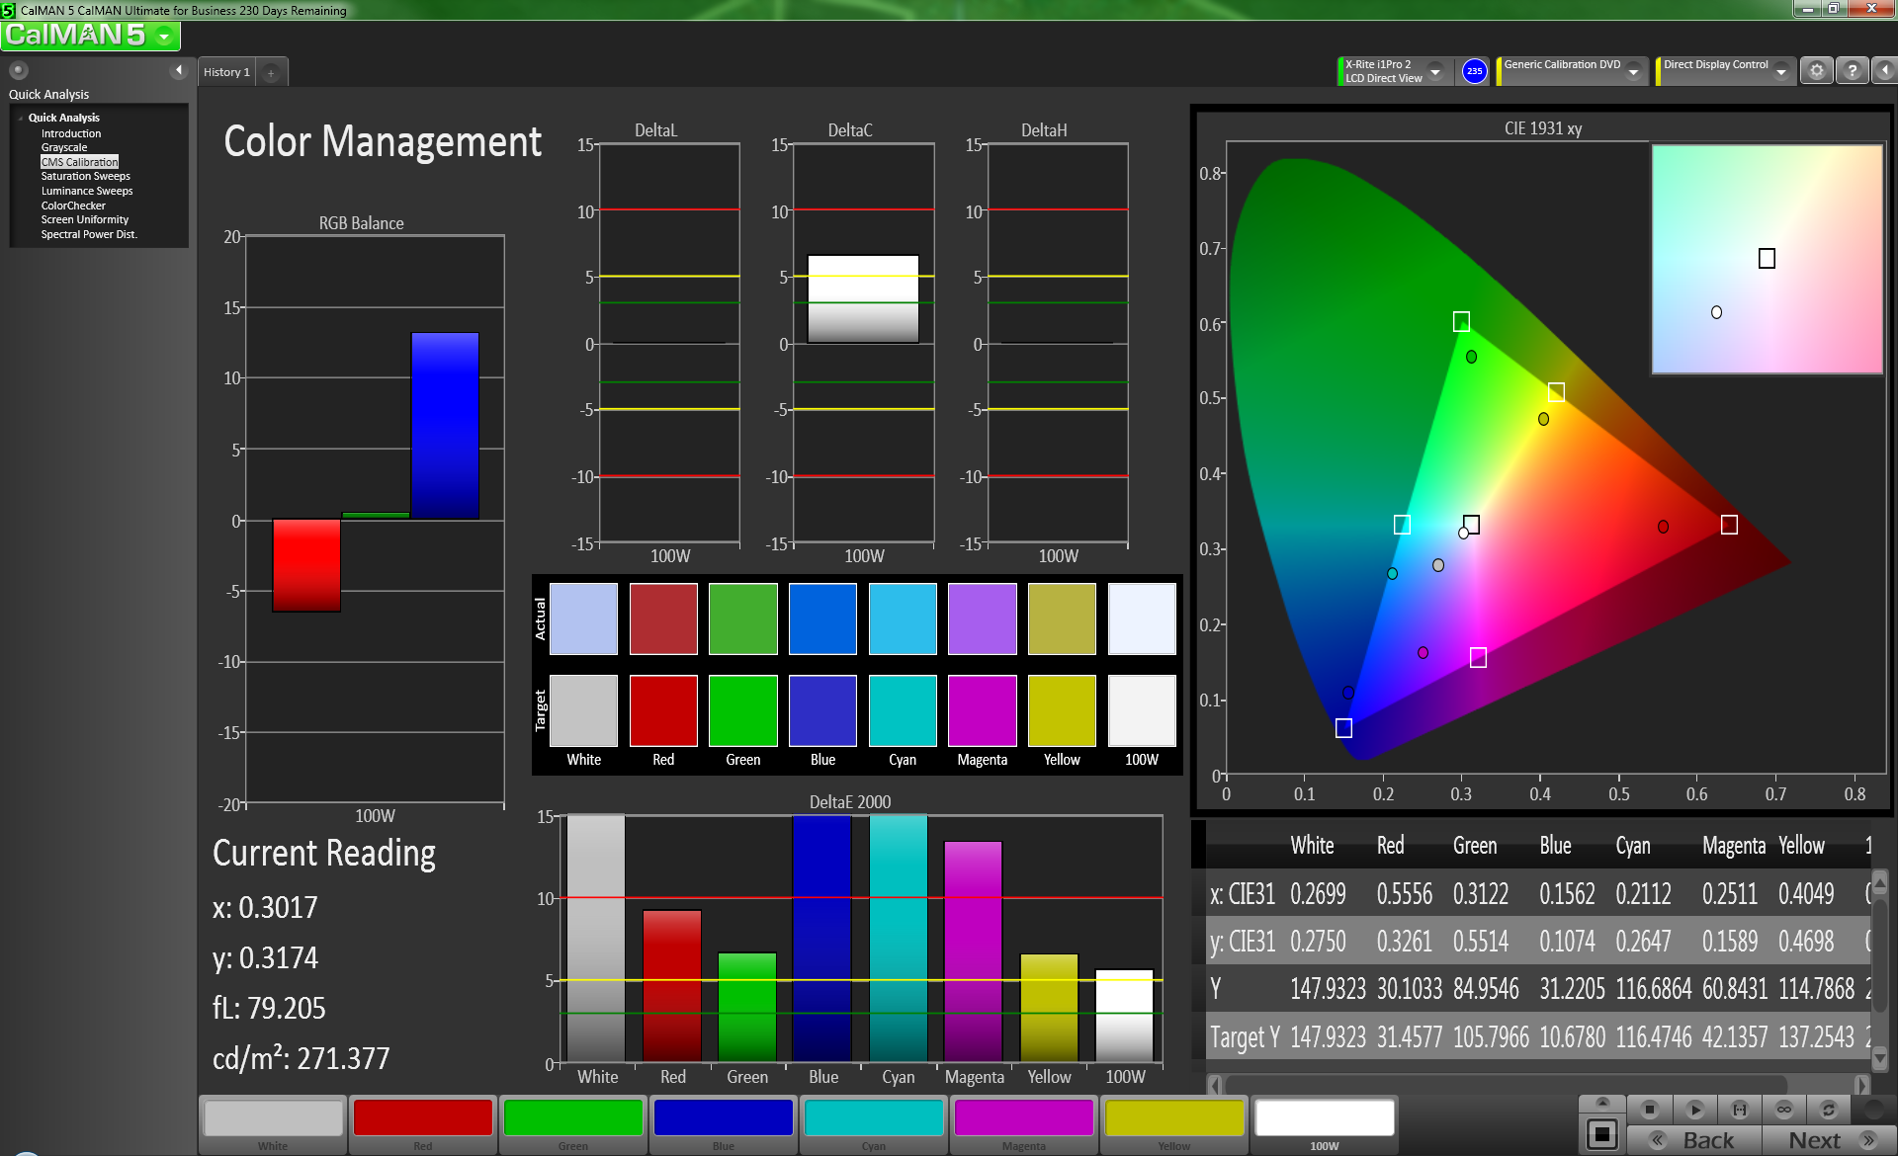The image size is (1898, 1156).
Task: Open settings with the gear icon
Action: 1816,71
